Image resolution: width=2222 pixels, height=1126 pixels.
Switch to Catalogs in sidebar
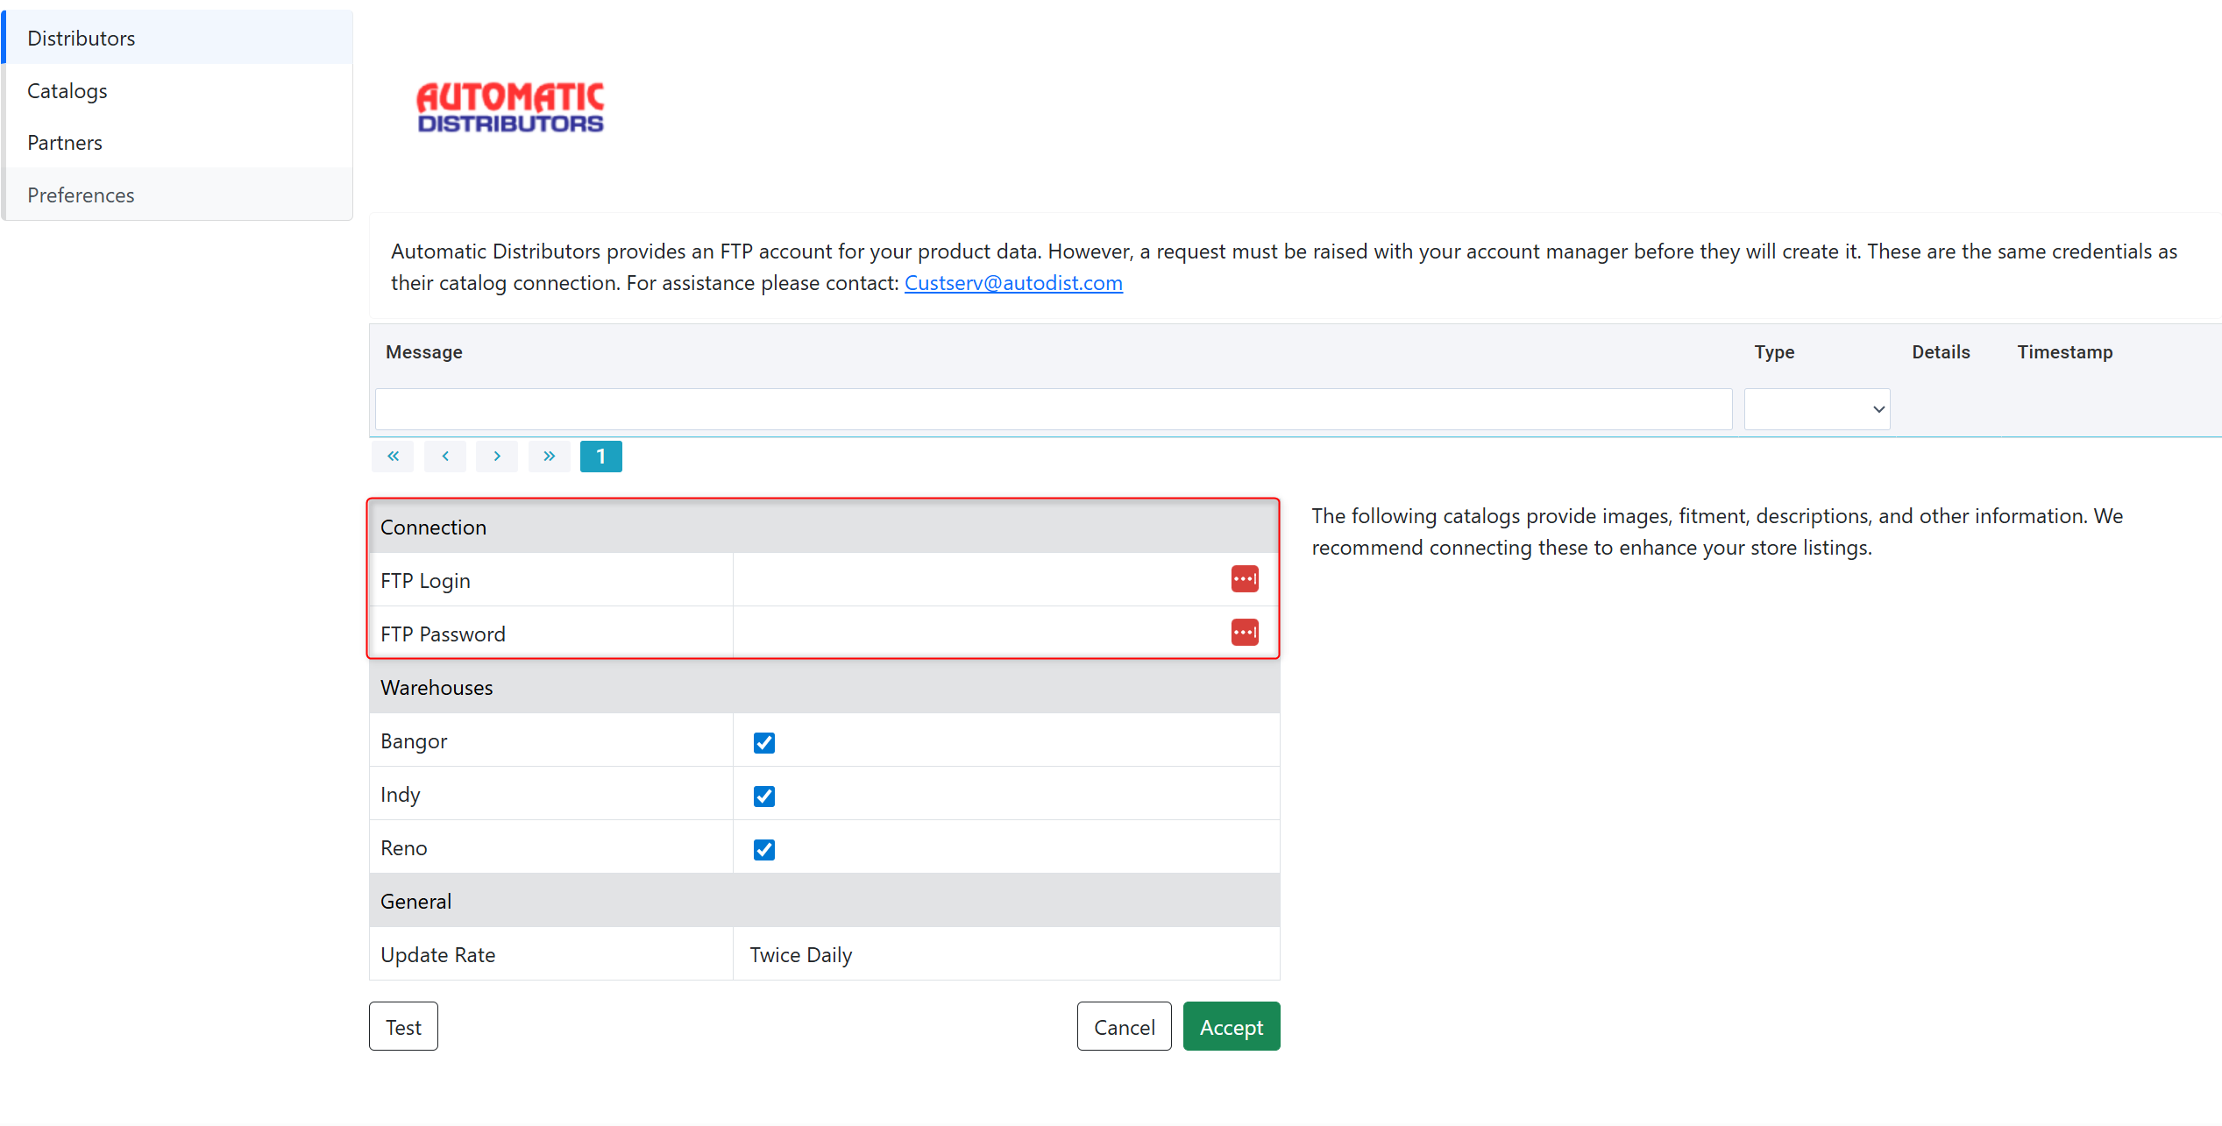pyautogui.click(x=67, y=91)
